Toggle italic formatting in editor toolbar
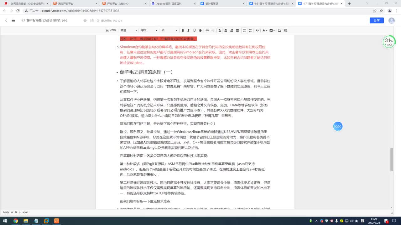 coord(188,30)
